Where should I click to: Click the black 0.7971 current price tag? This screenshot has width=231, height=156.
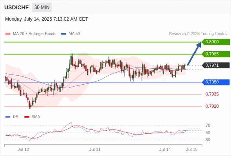coord(216,65)
